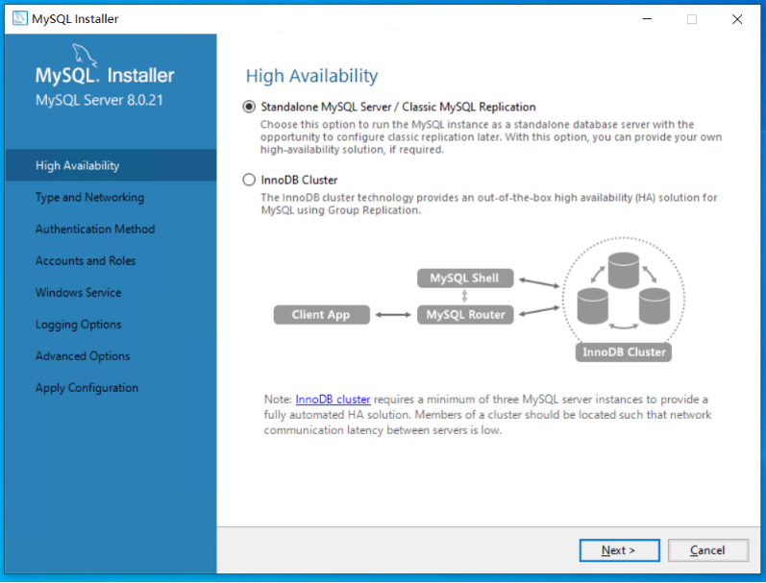The image size is (766, 583).
Task: Open Windows Service step
Action: point(79,293)
